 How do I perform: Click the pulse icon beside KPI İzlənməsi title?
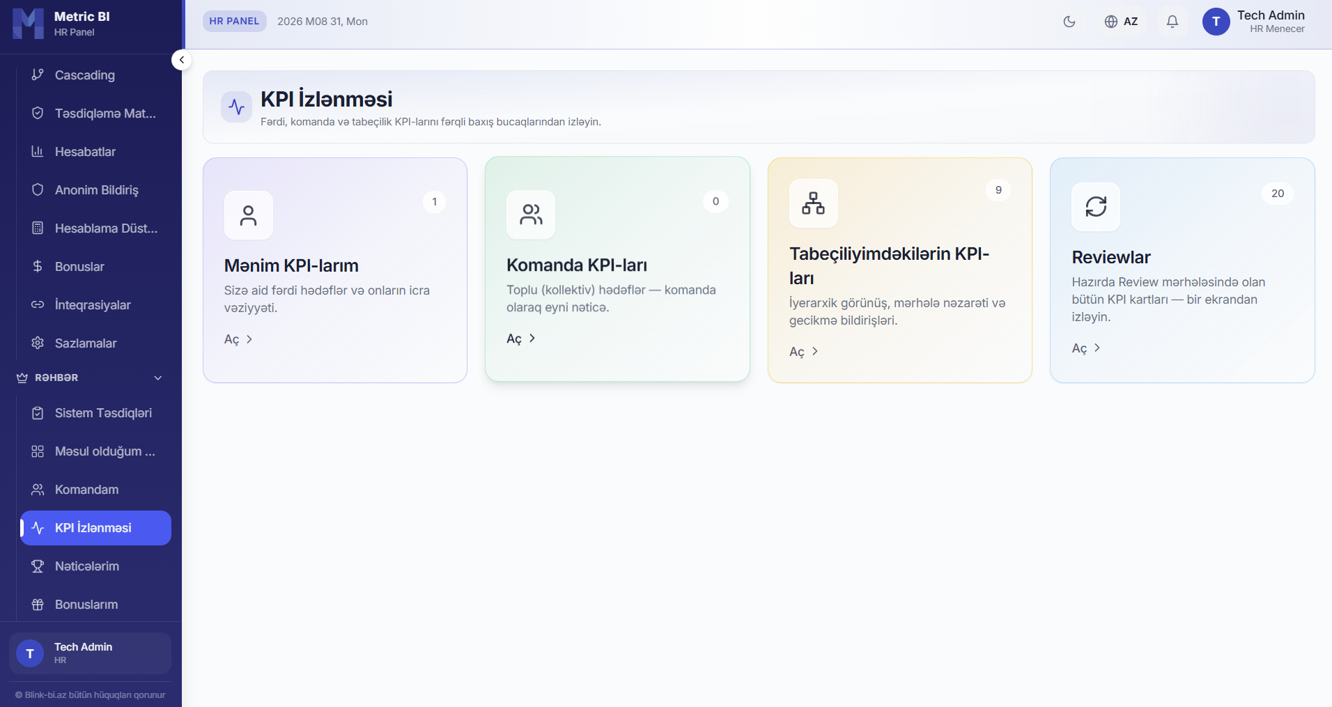click(x=237, y=107)
